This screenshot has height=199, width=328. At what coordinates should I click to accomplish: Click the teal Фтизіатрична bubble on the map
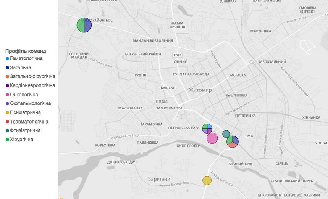(226, 134)
